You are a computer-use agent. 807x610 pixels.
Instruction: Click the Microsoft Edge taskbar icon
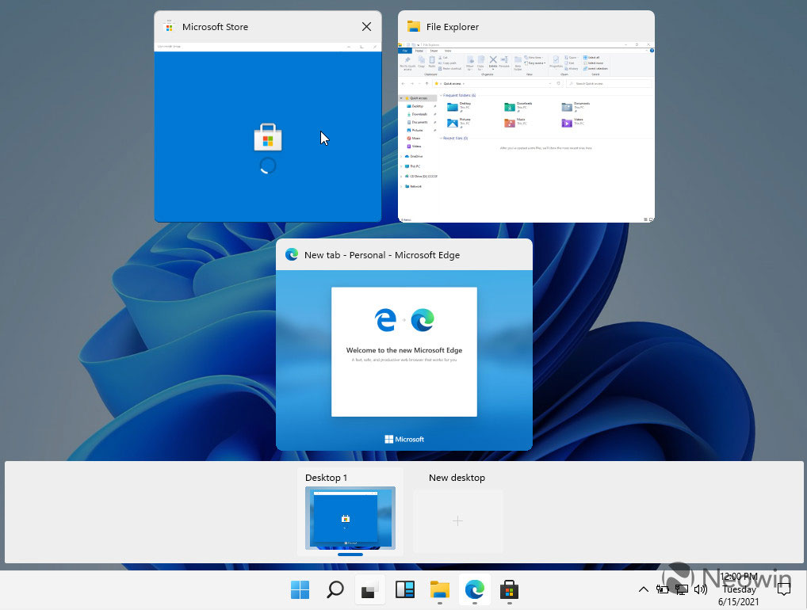click(x=475, y=589)
